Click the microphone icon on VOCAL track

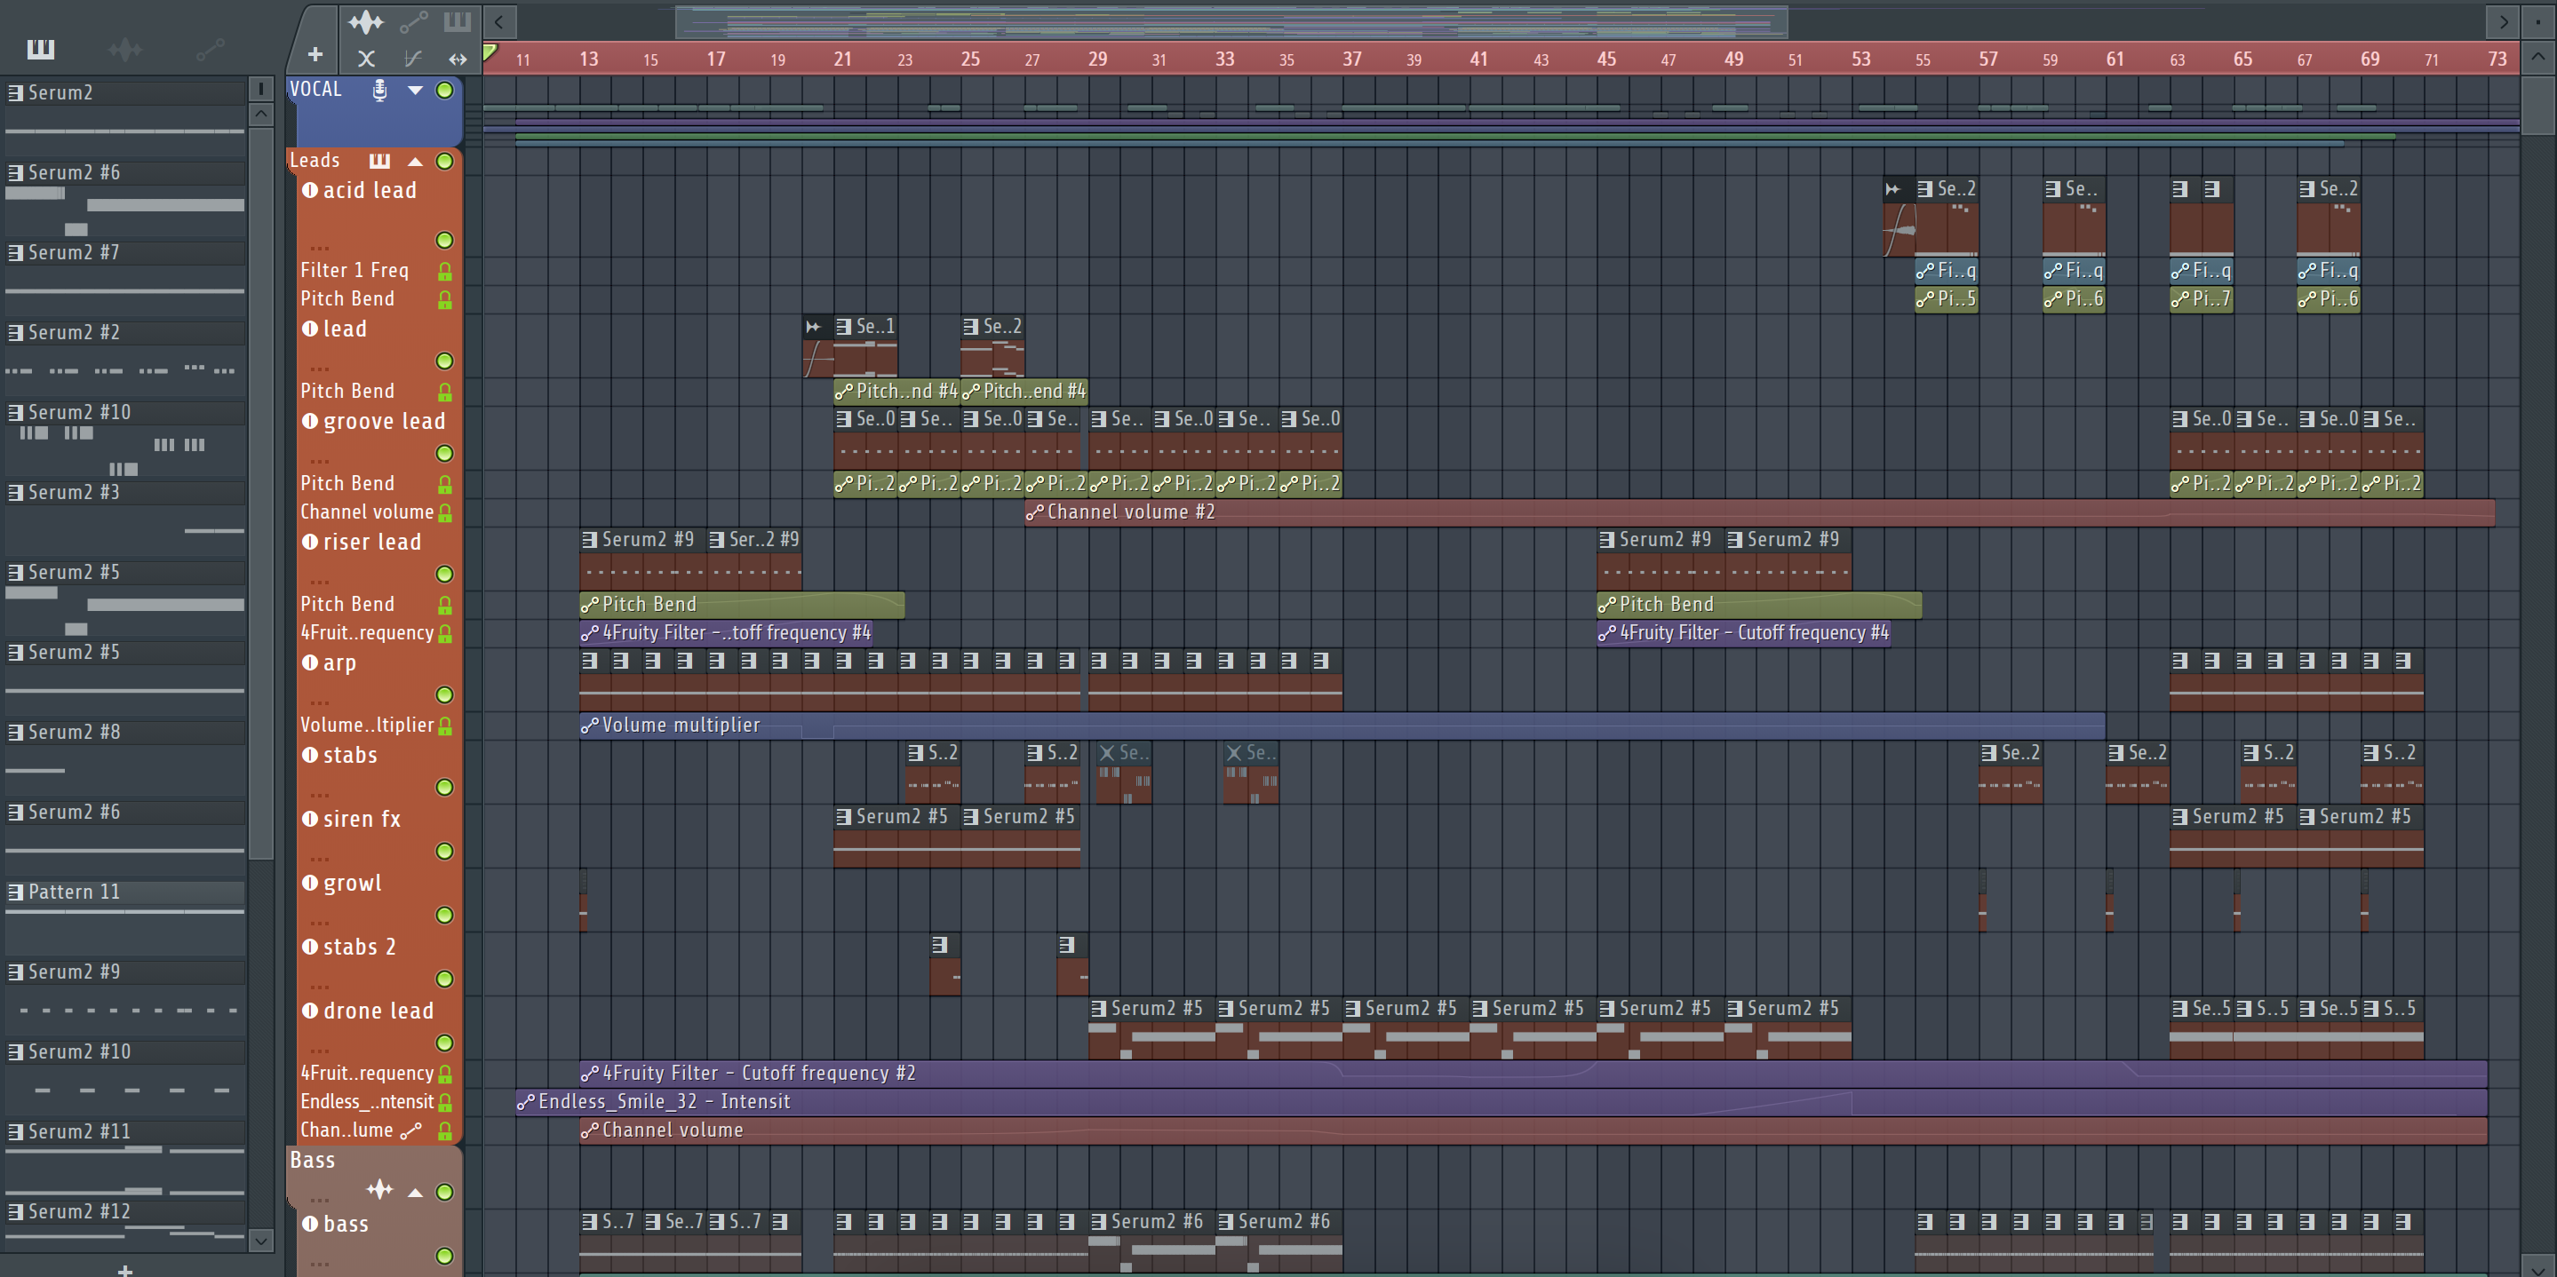click(379, 91)
